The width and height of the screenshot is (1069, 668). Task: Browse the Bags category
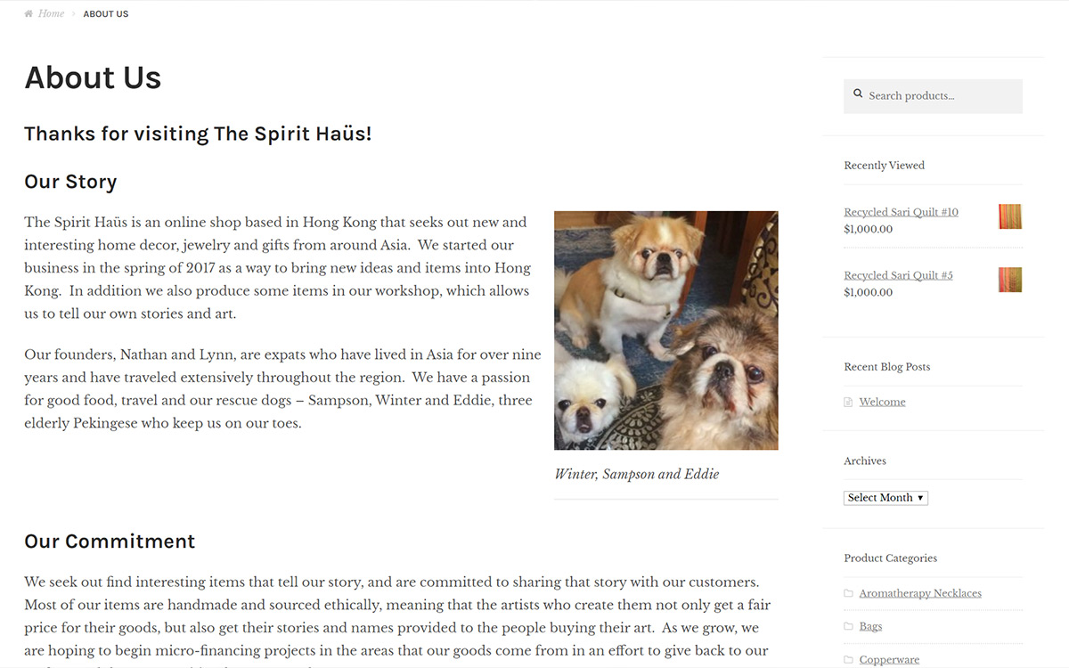[870, 626]
